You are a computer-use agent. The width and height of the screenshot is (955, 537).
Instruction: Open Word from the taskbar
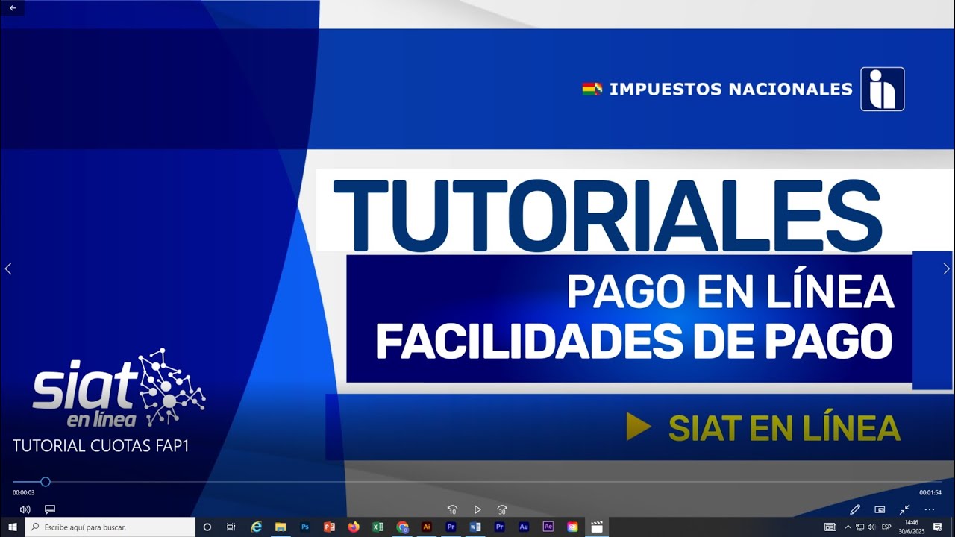pyautogui.click(x=475, y=527)
